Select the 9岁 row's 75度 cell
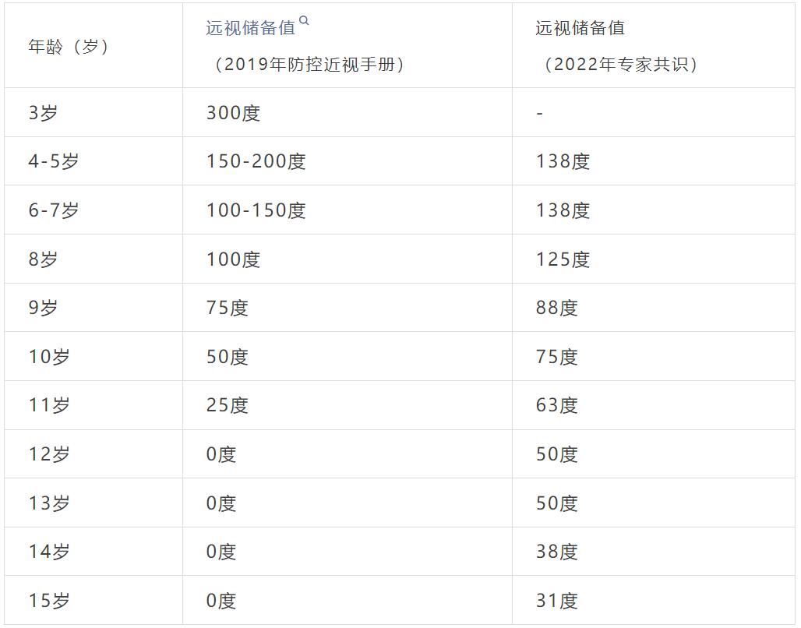801x628 pixels. 227,308
